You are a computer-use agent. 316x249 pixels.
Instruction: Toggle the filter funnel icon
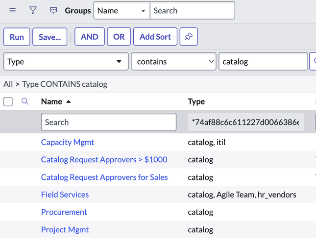[x=33, y=10]
